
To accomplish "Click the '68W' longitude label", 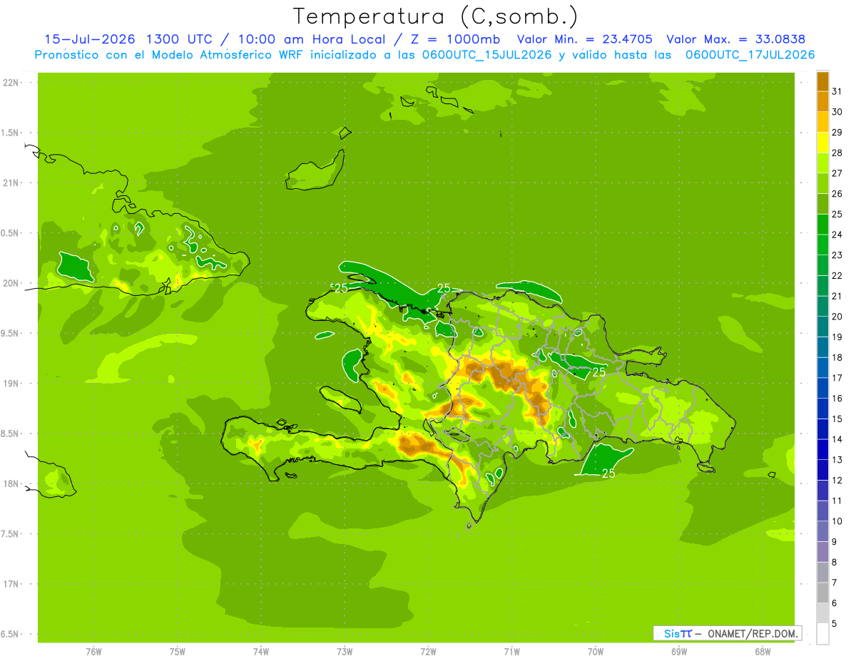I will coord(763,652).
